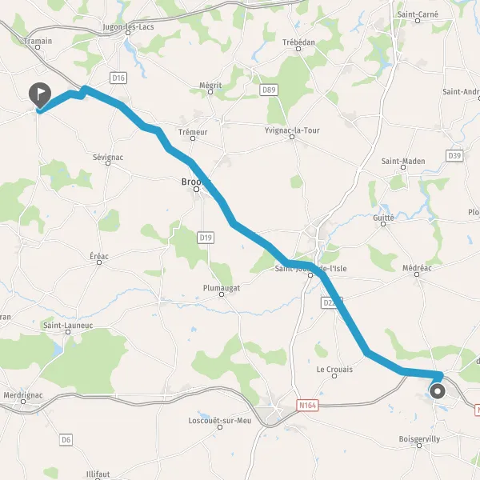Select the D89 road shield
The image size is (480, 480).
[269, 90]
